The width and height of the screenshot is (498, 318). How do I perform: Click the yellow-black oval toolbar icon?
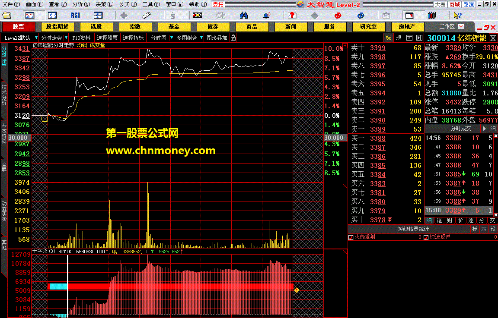coord(198,15)
